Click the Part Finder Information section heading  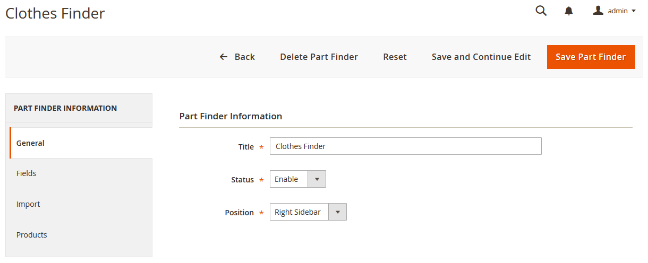pyautogui.click(x=231, y=116)
